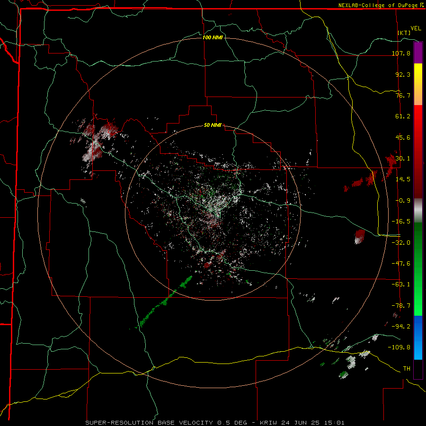The height and width of the screenshot is (426, 426).
Task: Select the VEL legend title
Action: [x=416, y=28]
